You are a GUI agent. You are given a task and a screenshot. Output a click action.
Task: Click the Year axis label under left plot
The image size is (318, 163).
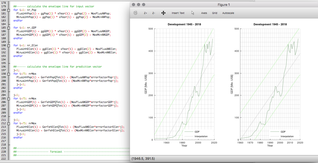184,146
